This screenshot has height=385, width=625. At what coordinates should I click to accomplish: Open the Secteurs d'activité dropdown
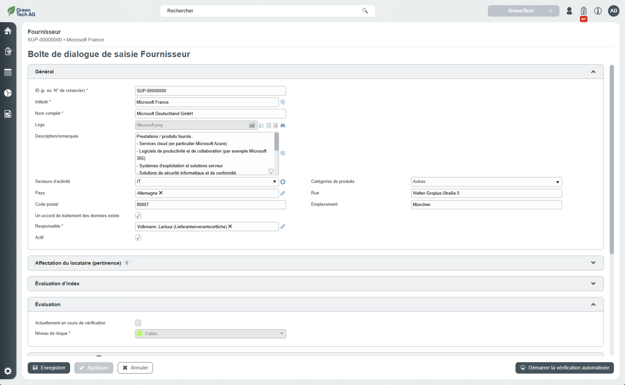pyautogui.click(x=206, y=182)
